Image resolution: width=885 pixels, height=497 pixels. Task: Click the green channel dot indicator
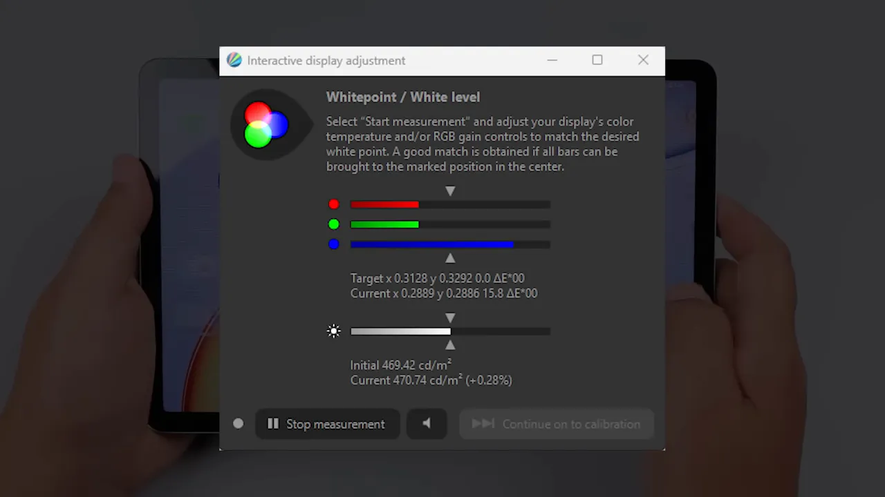(334, 224)
